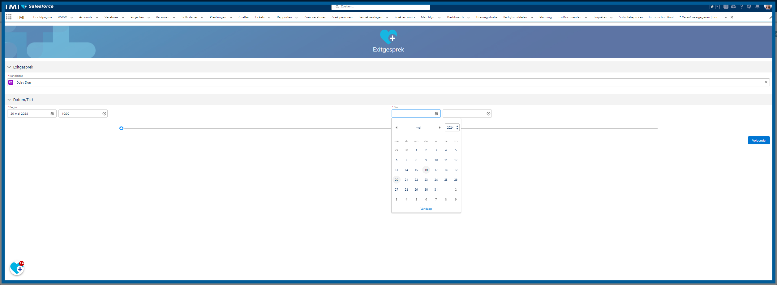Expand the Accounts menu chevron
The height and width of the screenshot is (285, 777).
[x=97, y=18]
